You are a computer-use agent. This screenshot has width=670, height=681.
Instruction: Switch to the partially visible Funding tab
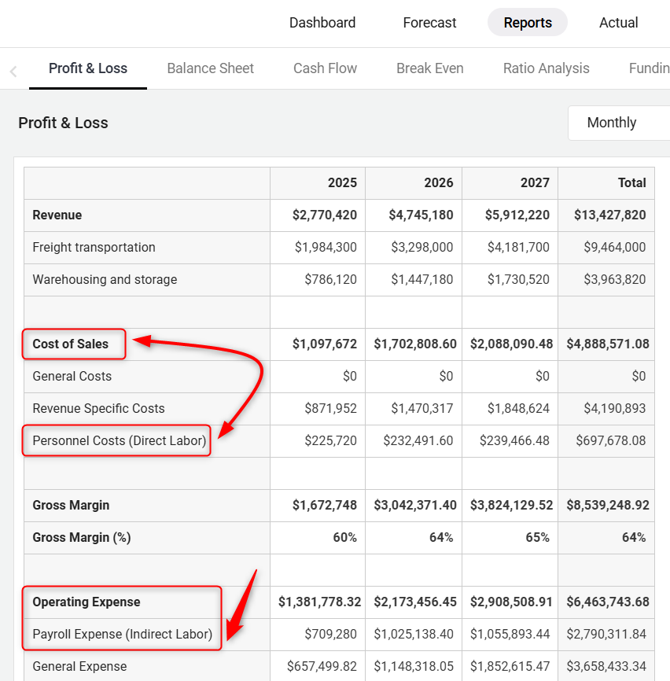649,68
